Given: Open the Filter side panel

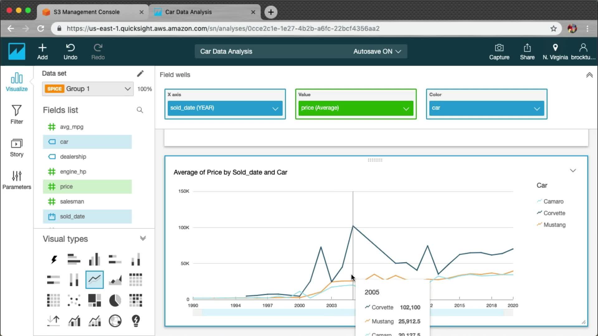Looking at the screenshot, I should 17,114.
